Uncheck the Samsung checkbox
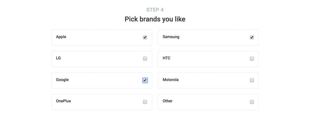This screenshot has width=309, height=119. tap(252, 37)
